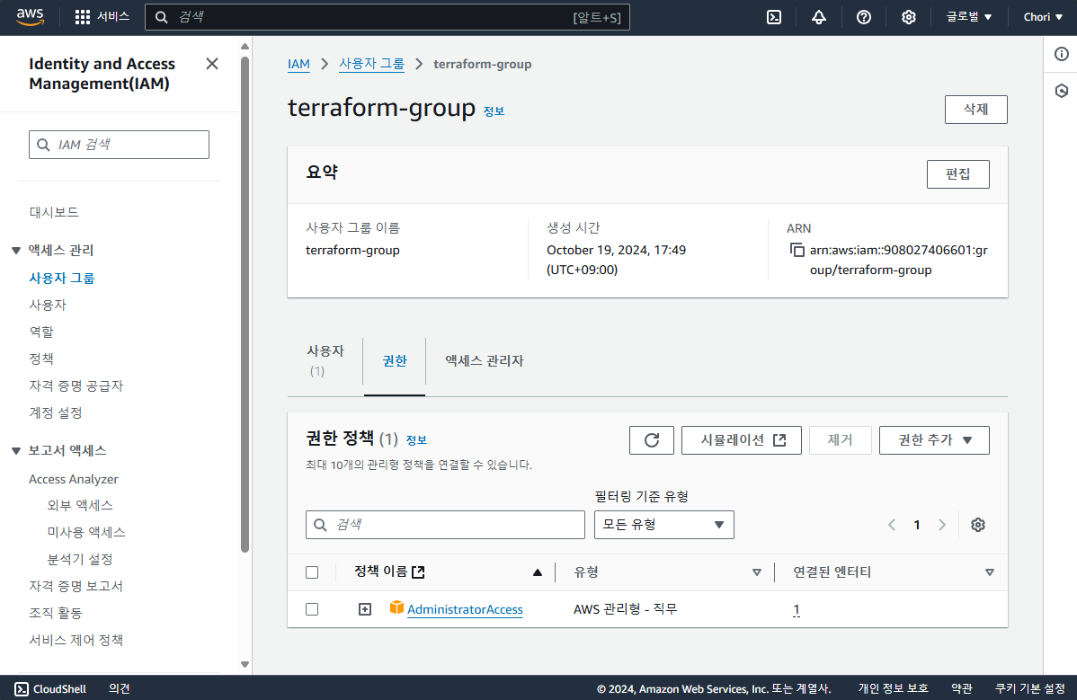Click the 삭제 button
This screenshot has width=1077, height=700.
point(976,110)
